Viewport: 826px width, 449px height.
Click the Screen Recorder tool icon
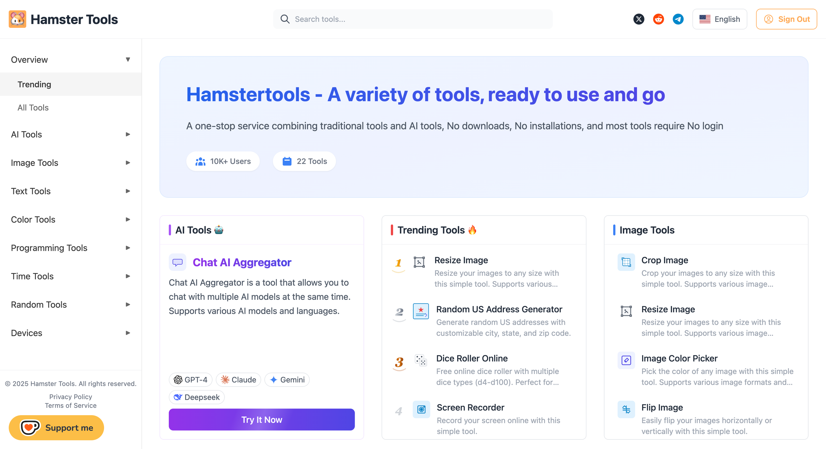click(421, 409)
